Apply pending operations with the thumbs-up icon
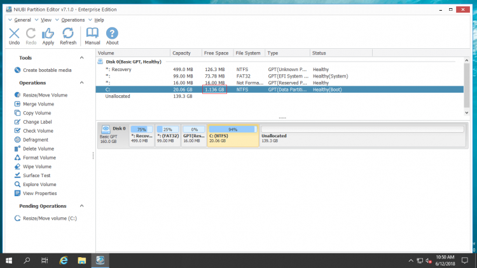This screenshot has width=477, height=268. pyautogui.click(x=48, y=34)
